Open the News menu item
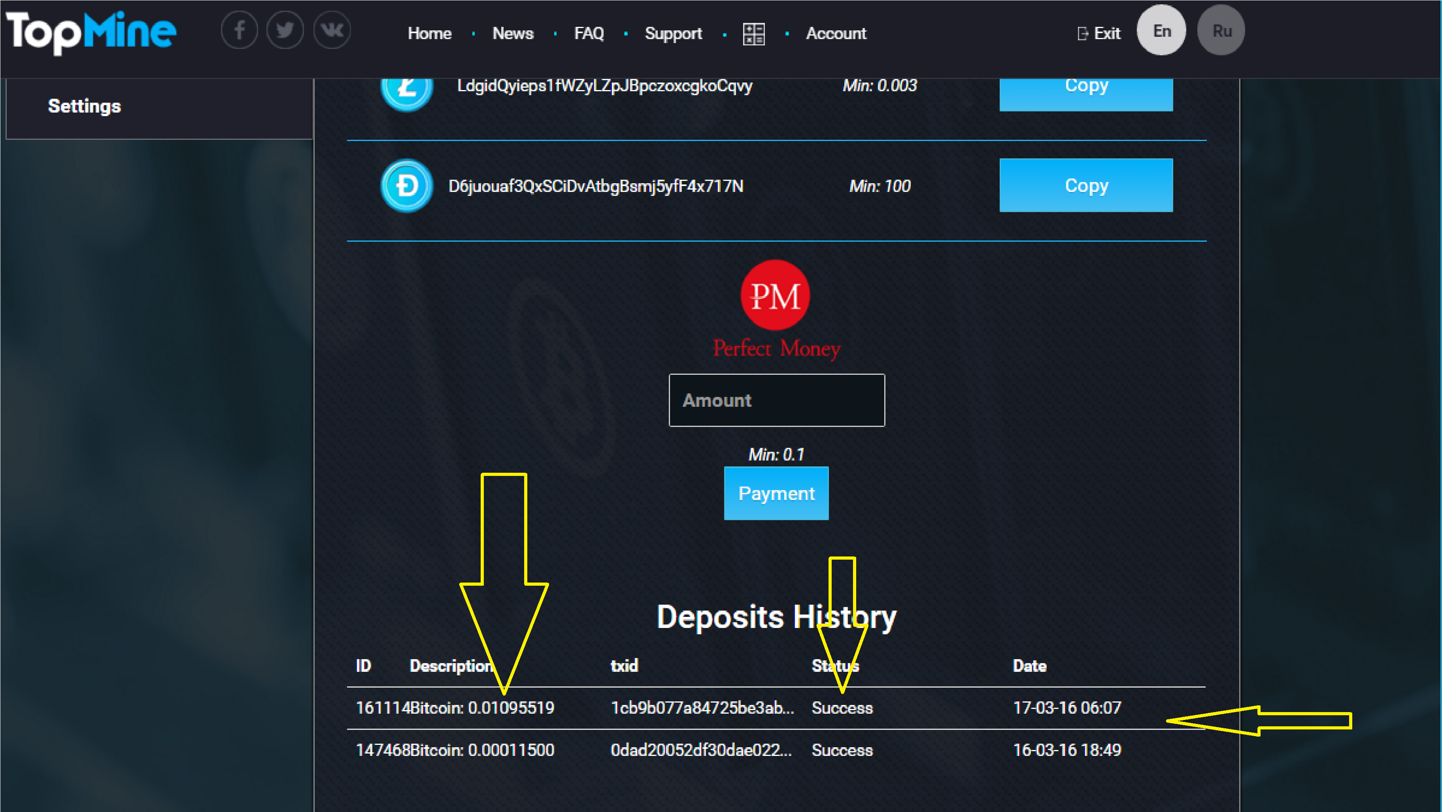The width and height of the screenshot is (1442, 812). coord(513,34)
